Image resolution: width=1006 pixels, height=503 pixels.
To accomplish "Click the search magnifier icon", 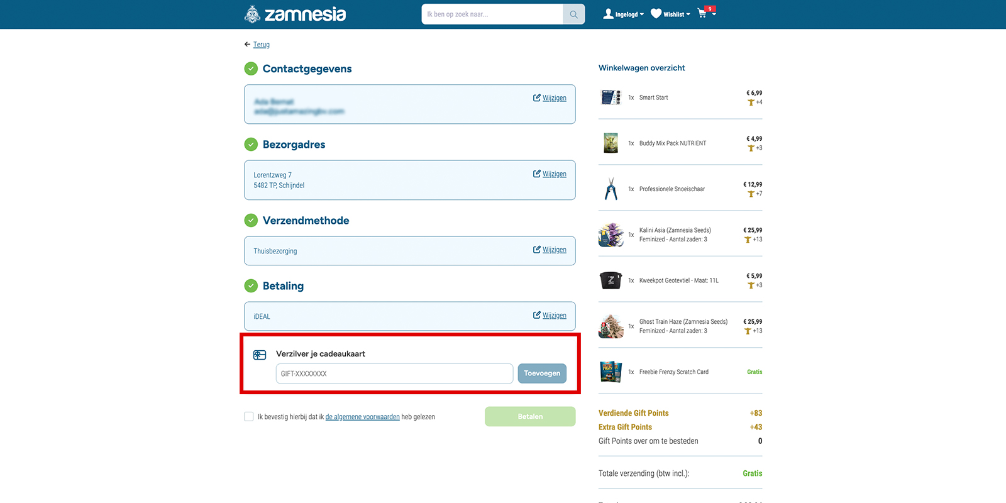I will 573,14.
